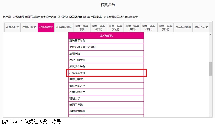
Task: Open 学生一等奖 (专科) tab
Action: point(132,28)
